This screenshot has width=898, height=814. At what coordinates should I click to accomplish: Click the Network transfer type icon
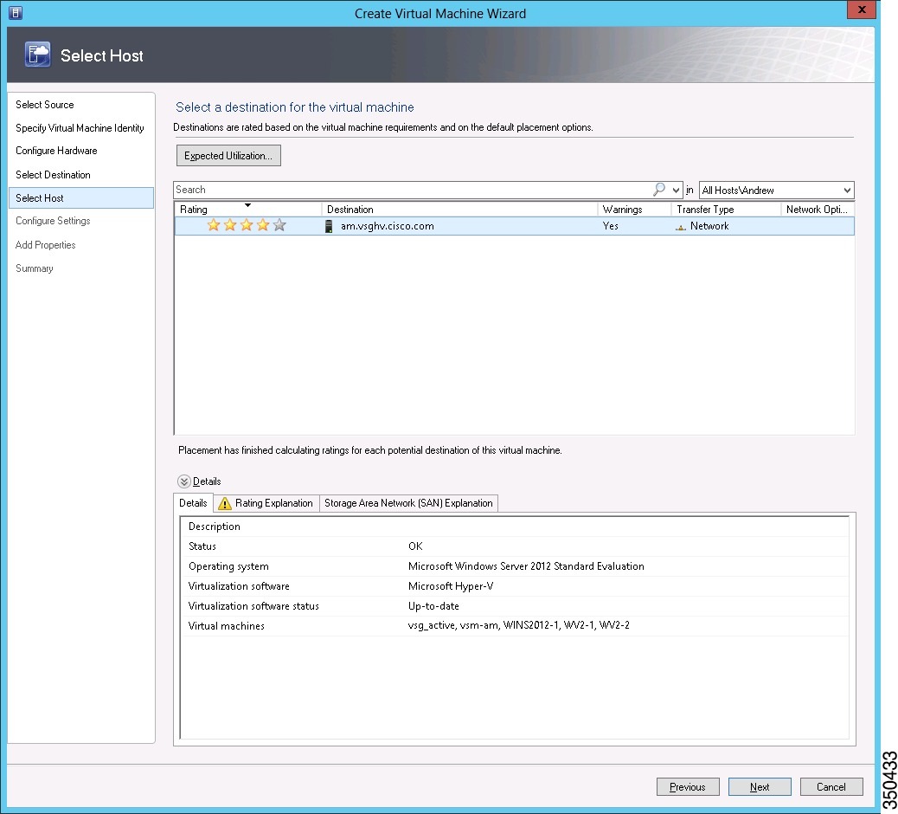[680, 227]
